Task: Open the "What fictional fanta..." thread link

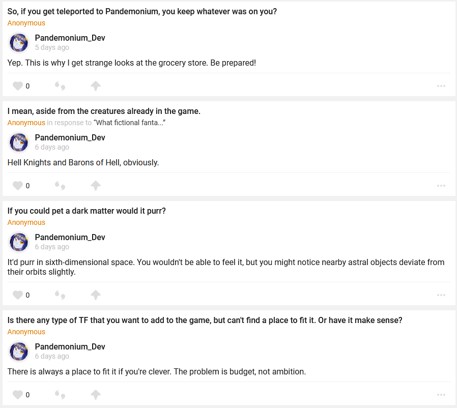Action: point(129,123)
